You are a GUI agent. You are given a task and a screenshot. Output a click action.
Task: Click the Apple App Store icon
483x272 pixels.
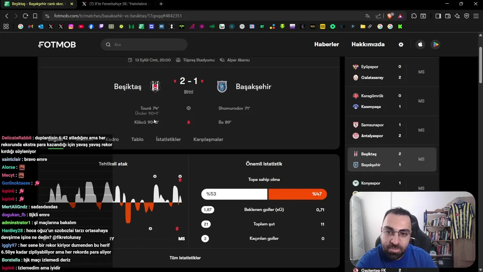click(420, 45)
